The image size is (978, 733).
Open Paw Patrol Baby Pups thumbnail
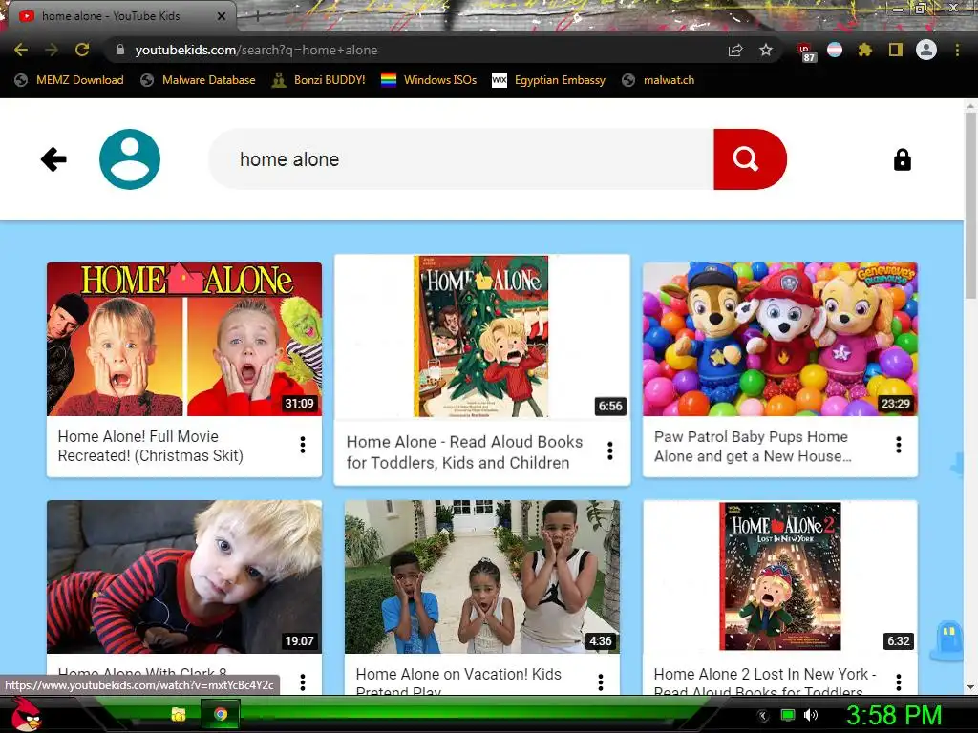(780, 339)
